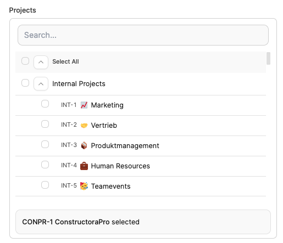The height and width of the screenshot is (243, 283).
Task: Click the Teamevents project name
Action: [110, 187]
